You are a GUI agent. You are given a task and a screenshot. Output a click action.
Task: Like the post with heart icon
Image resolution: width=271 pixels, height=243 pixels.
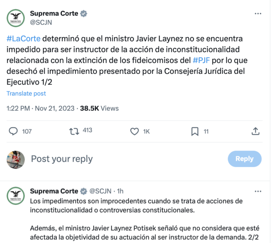point(134,132)
